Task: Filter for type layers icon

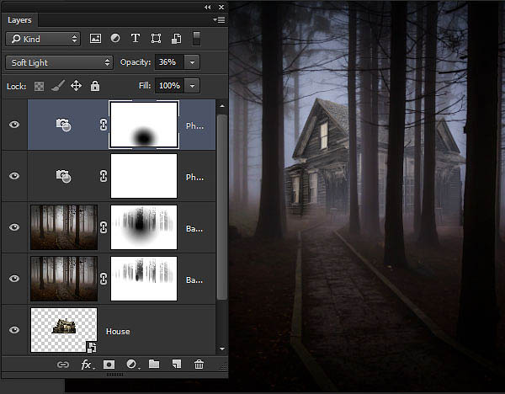Action: [136, 39]
